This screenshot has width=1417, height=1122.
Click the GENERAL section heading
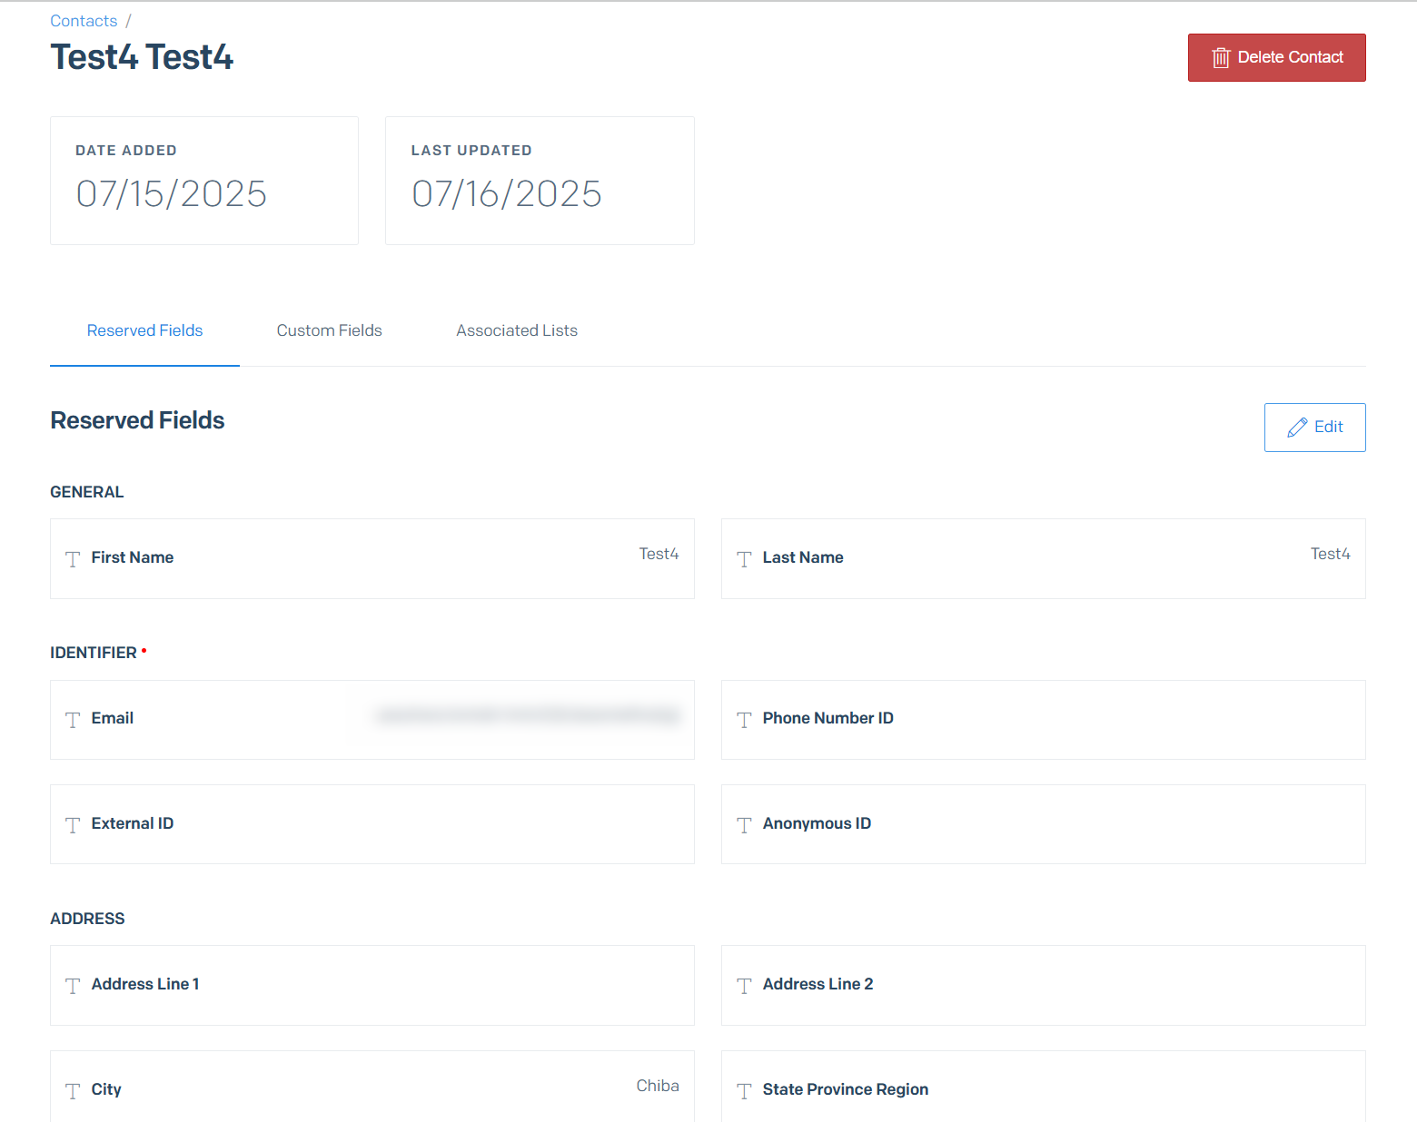[x=87, y=492]
